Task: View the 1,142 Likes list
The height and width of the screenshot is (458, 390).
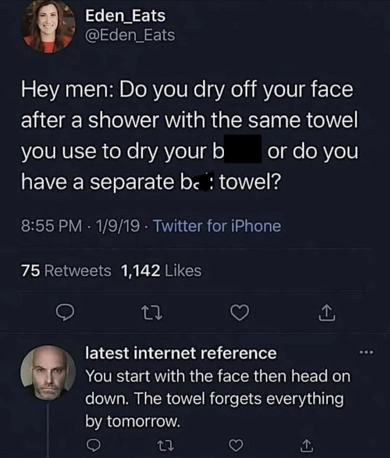Action: click(x=161, y=270)
